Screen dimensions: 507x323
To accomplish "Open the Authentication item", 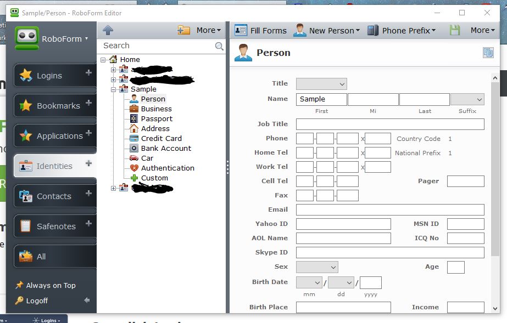I will pyautogui.click(x=168, y=168).
